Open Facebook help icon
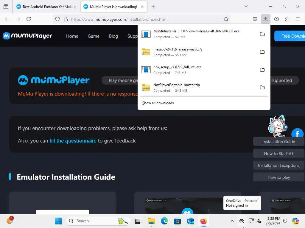Image resolution: width=305 pixels, height=228 pixels. 297,133
